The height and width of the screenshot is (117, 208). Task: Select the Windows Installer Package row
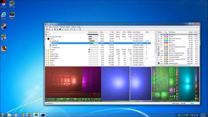pyautogui.click(x=178, y=53)
